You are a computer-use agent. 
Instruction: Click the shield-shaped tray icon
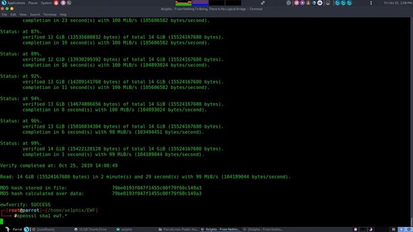[x=328, y=3]
